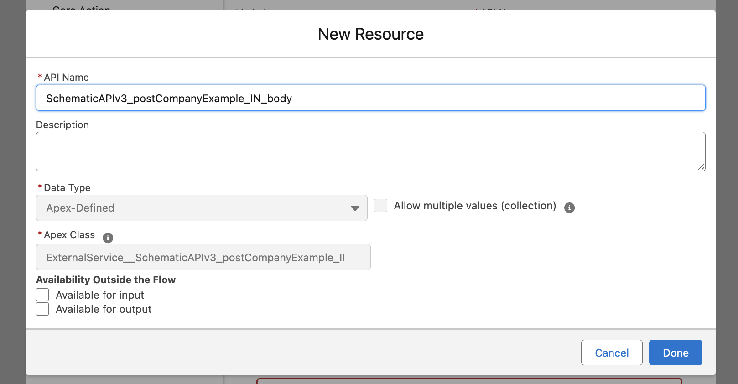
Task: Click the Apex Class help info icon
Action: tap(108, 238)
